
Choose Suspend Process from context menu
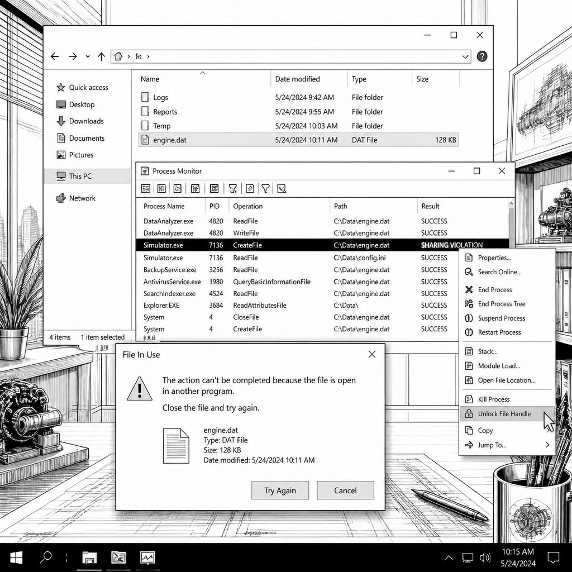(x=507, y=318)
